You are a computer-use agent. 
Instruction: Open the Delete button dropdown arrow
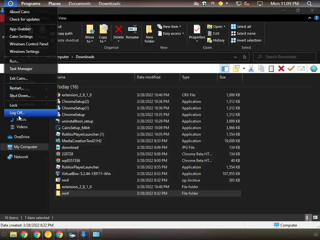coord(118,41)
